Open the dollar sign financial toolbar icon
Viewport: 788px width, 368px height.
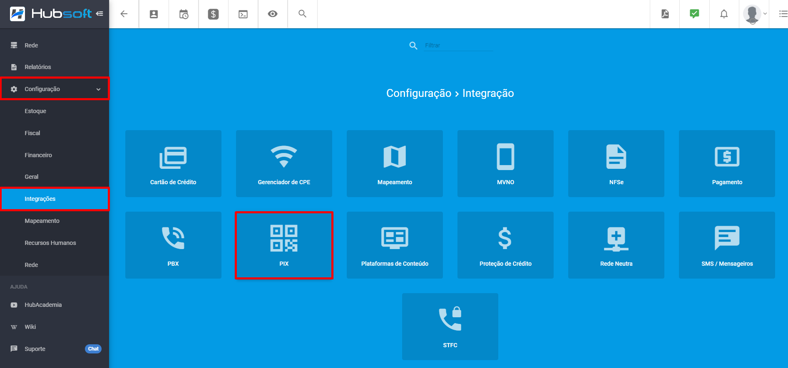pyautogui.click(x=213, y=14)
